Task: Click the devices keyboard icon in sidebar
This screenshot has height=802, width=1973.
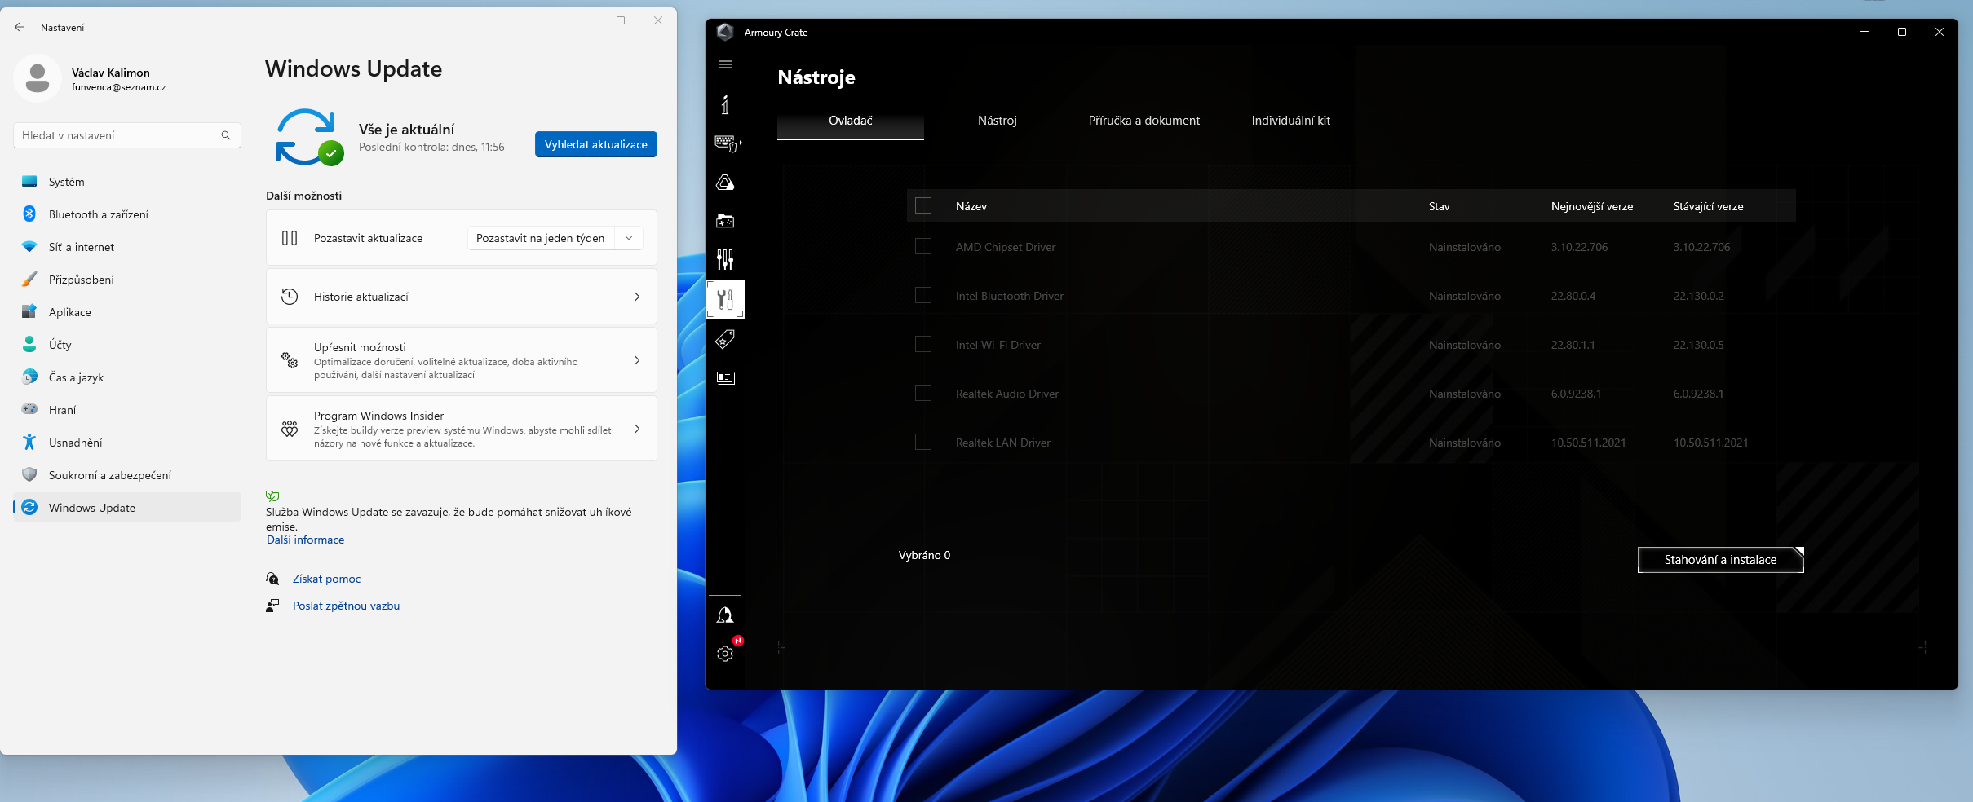Action: (x=725, y=143)
